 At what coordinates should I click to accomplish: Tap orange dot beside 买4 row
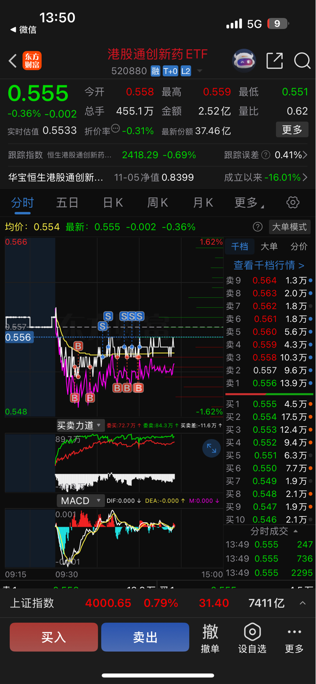pos(311,442)
